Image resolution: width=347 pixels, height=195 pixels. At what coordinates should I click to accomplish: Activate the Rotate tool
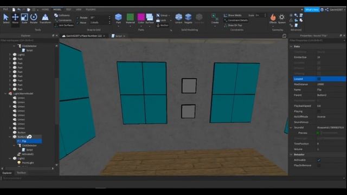pyautogui.click(x=34, y=18)
